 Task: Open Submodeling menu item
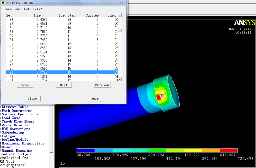pos(13,132)
